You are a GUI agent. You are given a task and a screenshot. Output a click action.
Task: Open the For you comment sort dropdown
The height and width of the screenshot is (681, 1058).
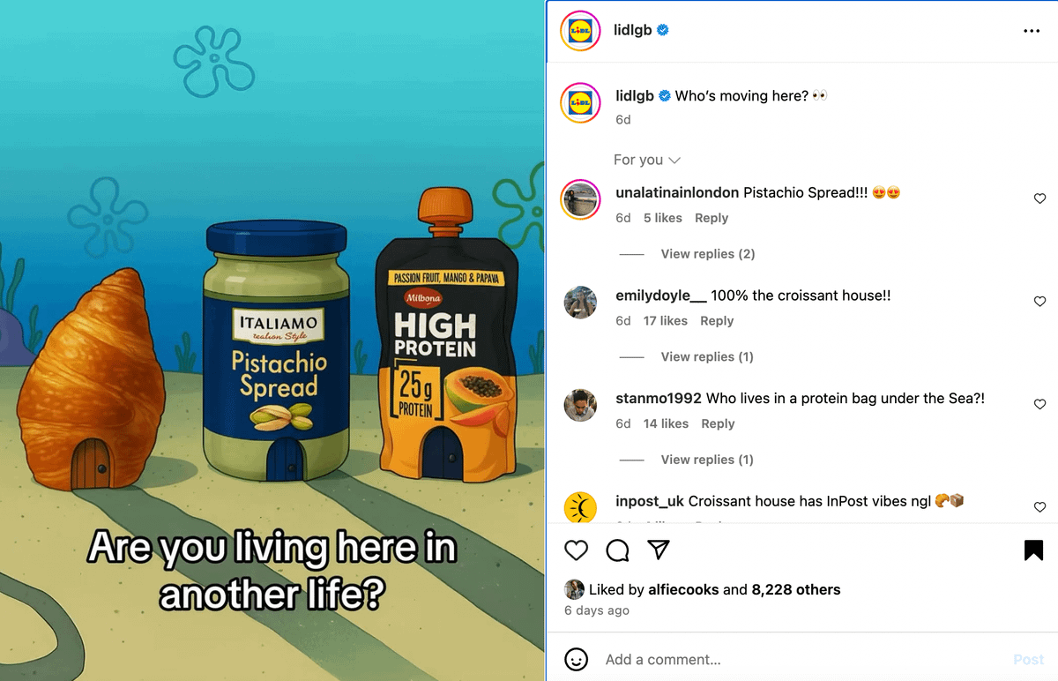coord(647,160)
